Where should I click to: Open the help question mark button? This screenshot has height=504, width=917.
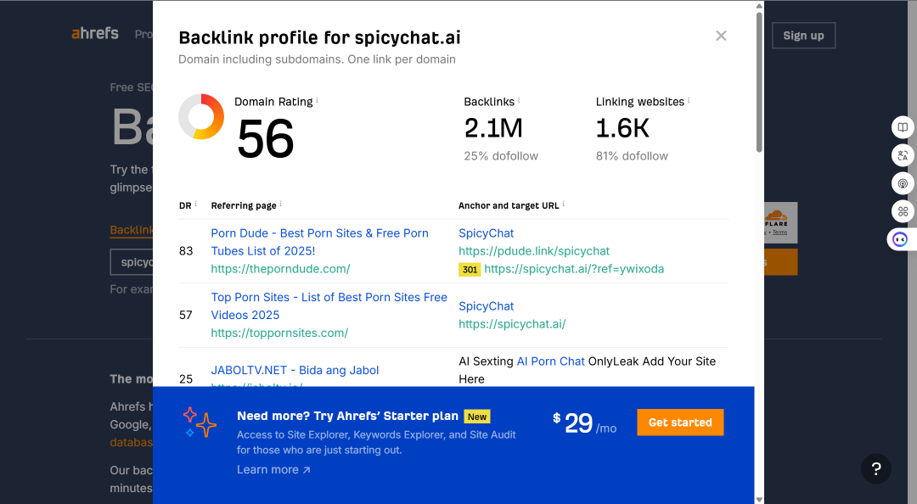876,468
